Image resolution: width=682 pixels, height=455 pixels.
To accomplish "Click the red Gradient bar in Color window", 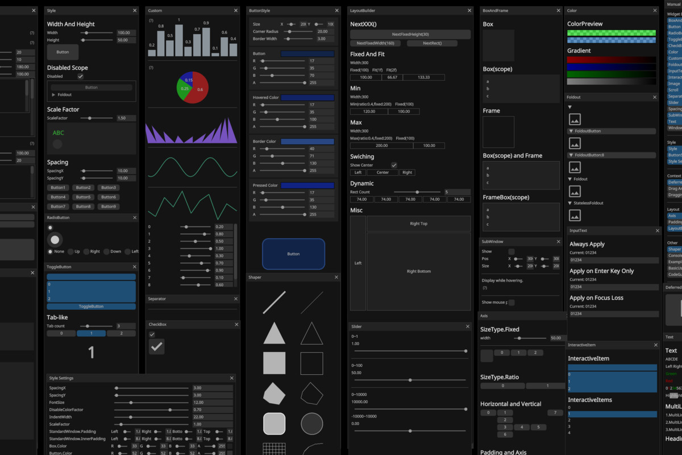I will coord(612,59).
